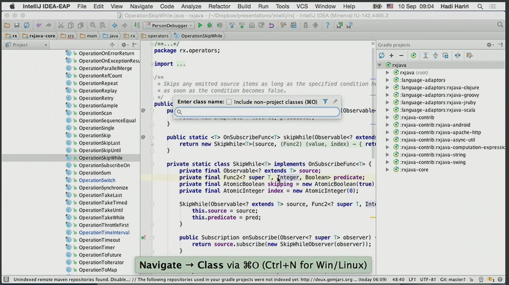
Task: Open macOS Spotlight search icon
Action: [x=480, y=6]
